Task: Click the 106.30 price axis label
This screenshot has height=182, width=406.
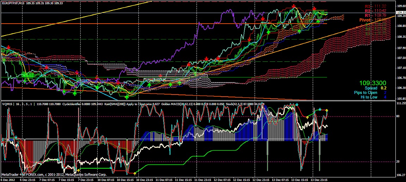Action: click(x=401, y=87)
